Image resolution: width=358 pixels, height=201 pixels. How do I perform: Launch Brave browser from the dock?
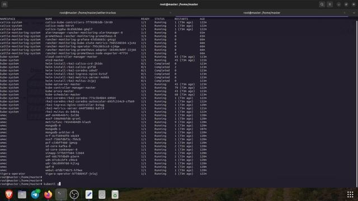pyautogui.click(x=9, y=195)
